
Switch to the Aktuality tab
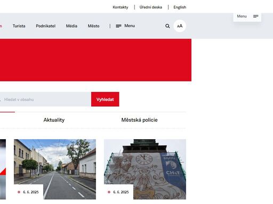pos(54,120)
